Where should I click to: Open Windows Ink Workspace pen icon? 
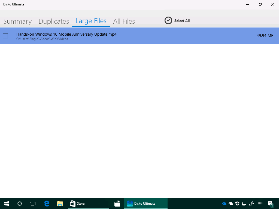pyautogui.click(x=251, y=204)
